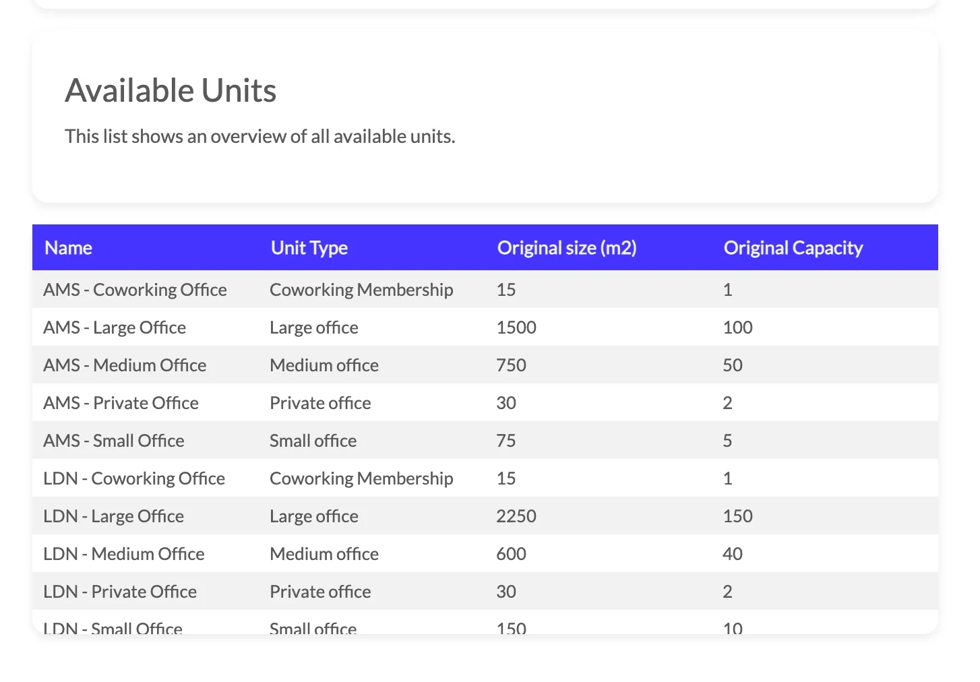
Task: Select the AMS - Large Office row
Action: pos(485,328)
